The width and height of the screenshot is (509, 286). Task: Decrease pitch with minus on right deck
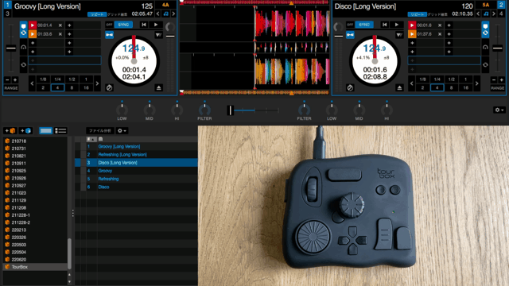click(494, 79)
